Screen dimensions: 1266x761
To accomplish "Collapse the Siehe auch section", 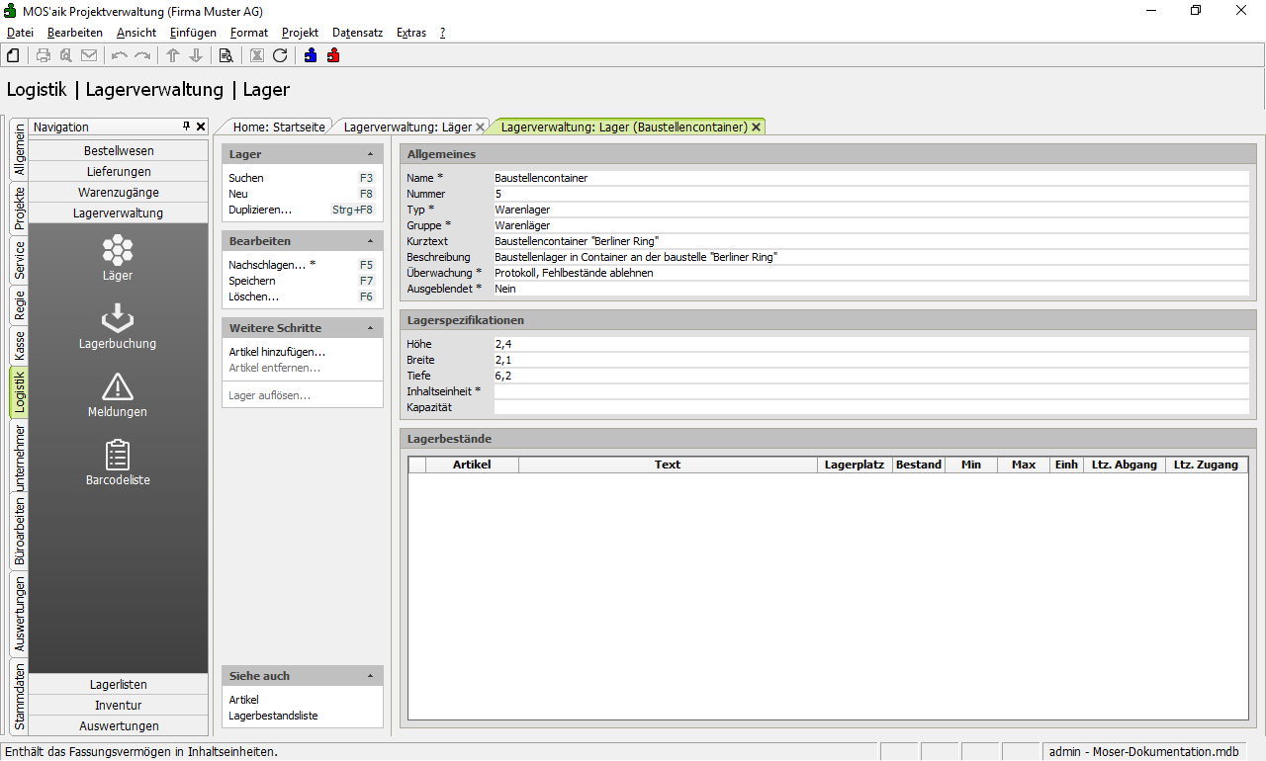I will click(370, 676).
